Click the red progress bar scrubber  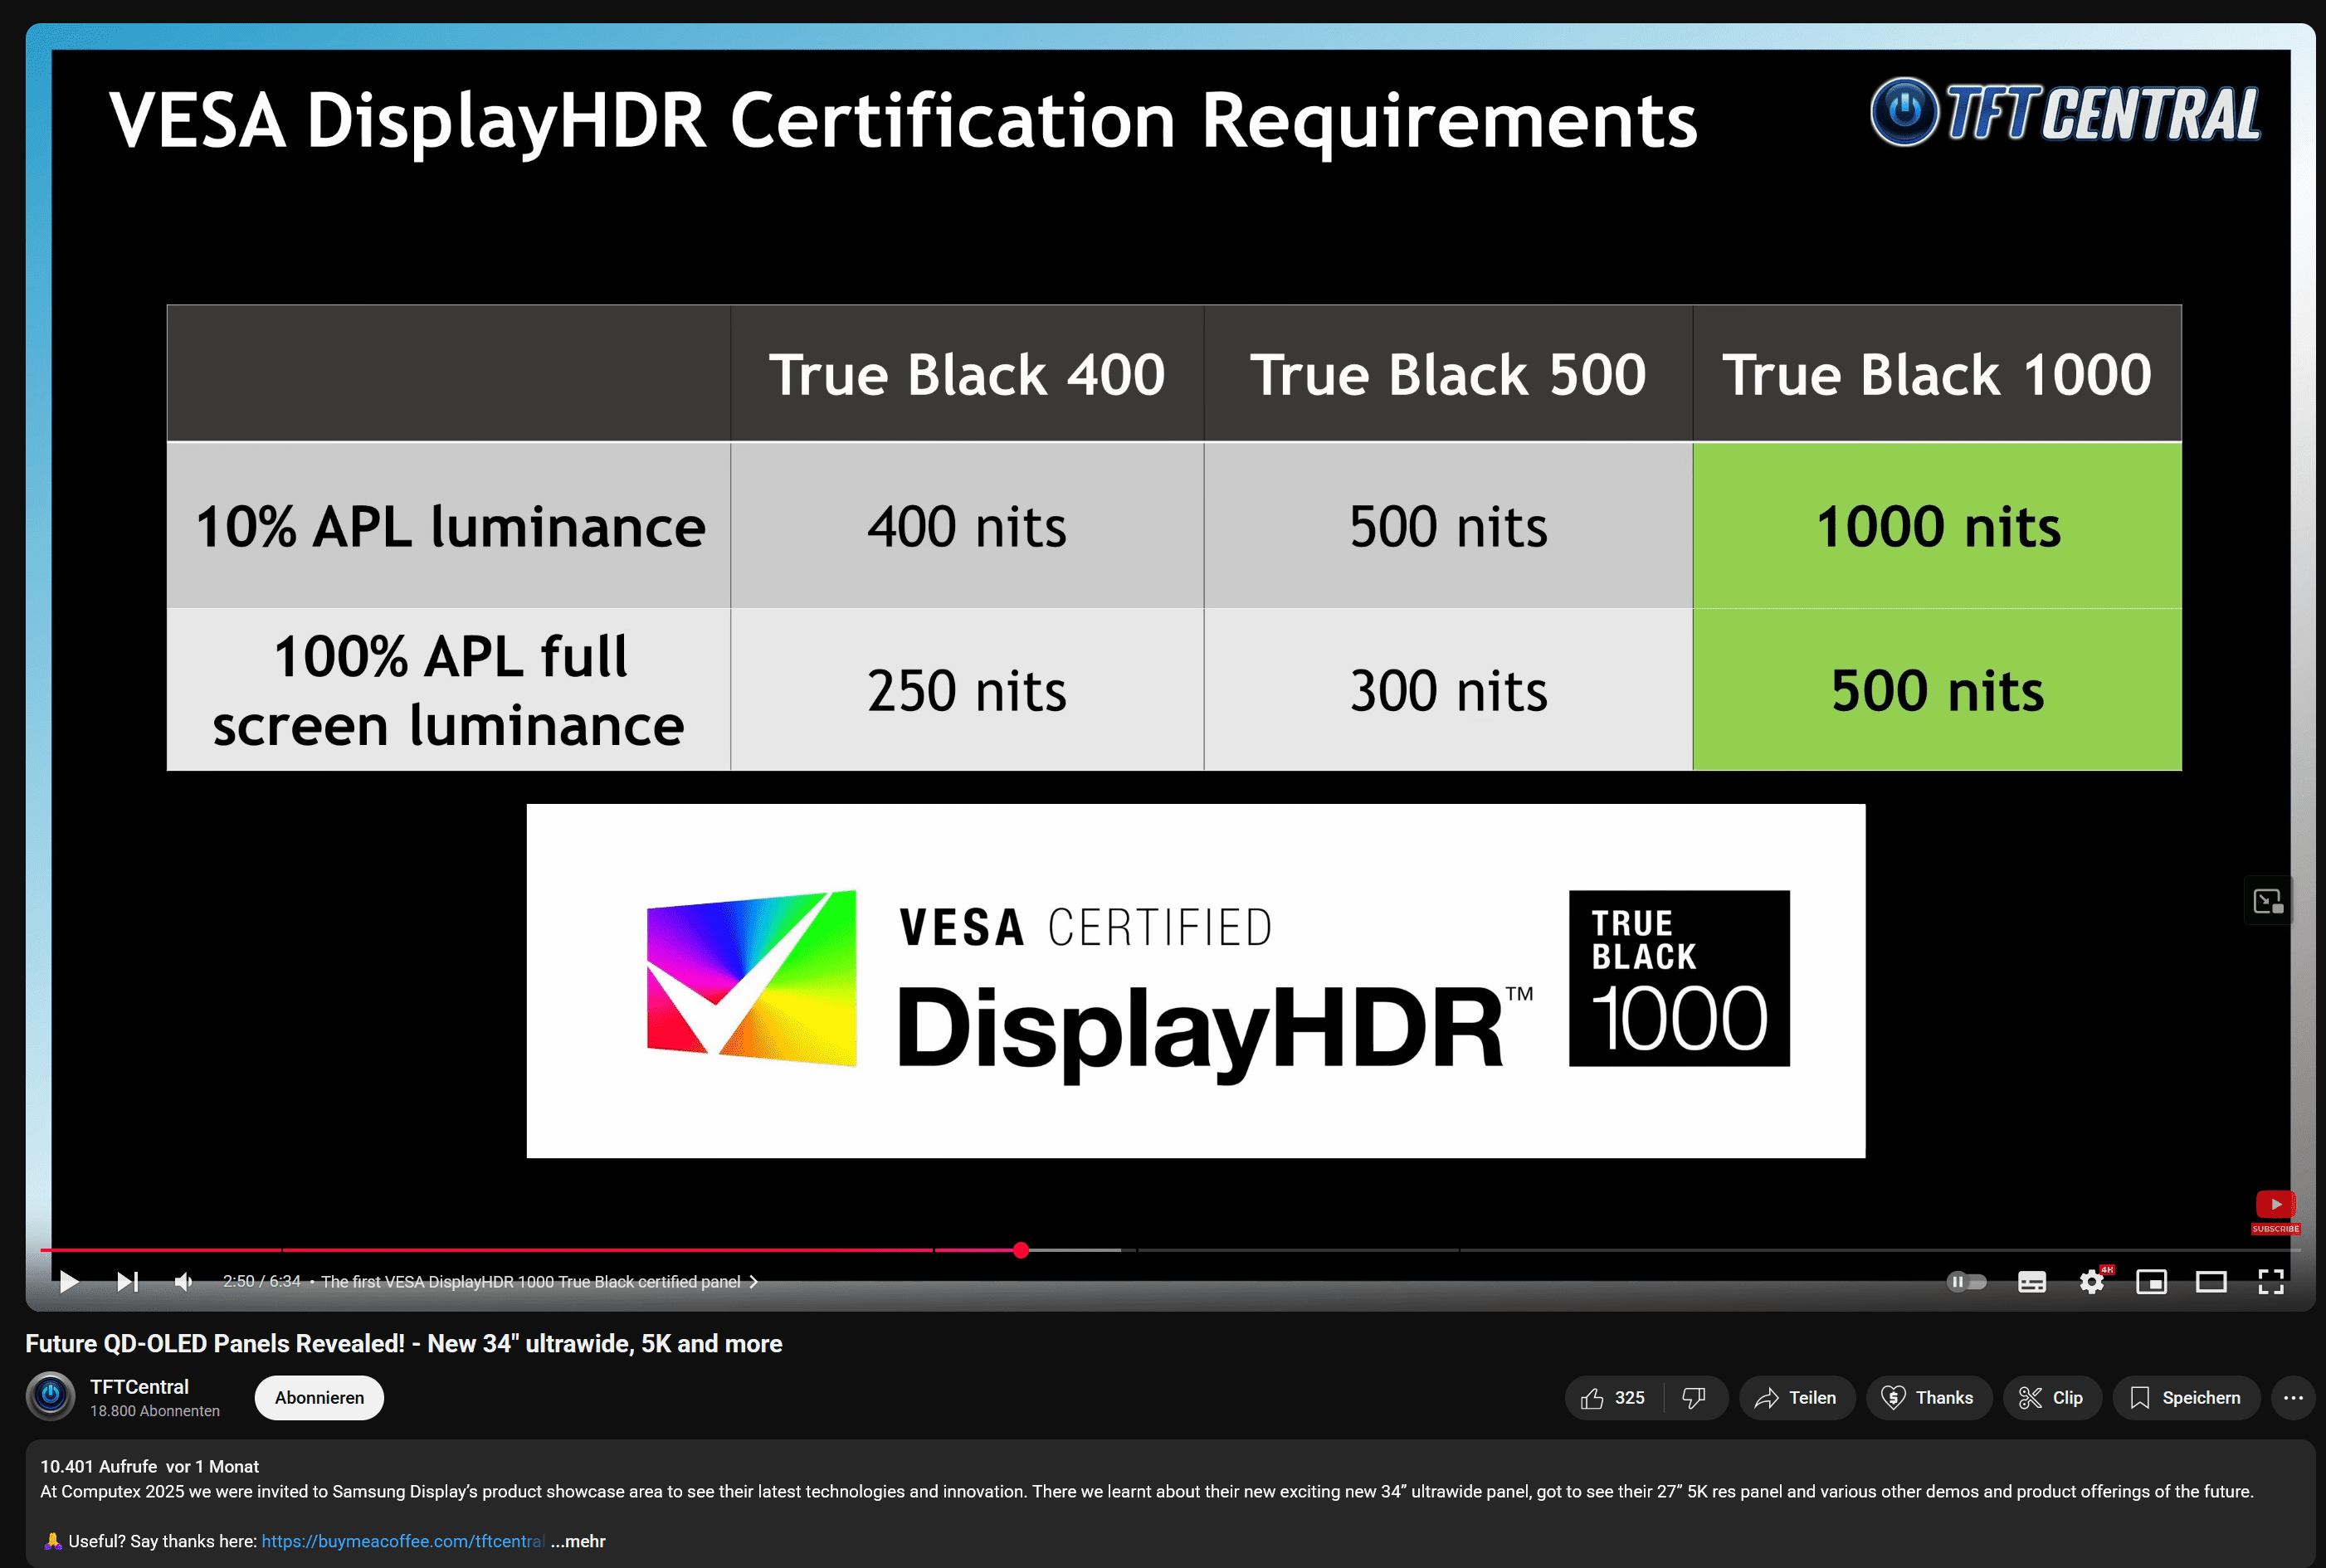(1020, 1250)
